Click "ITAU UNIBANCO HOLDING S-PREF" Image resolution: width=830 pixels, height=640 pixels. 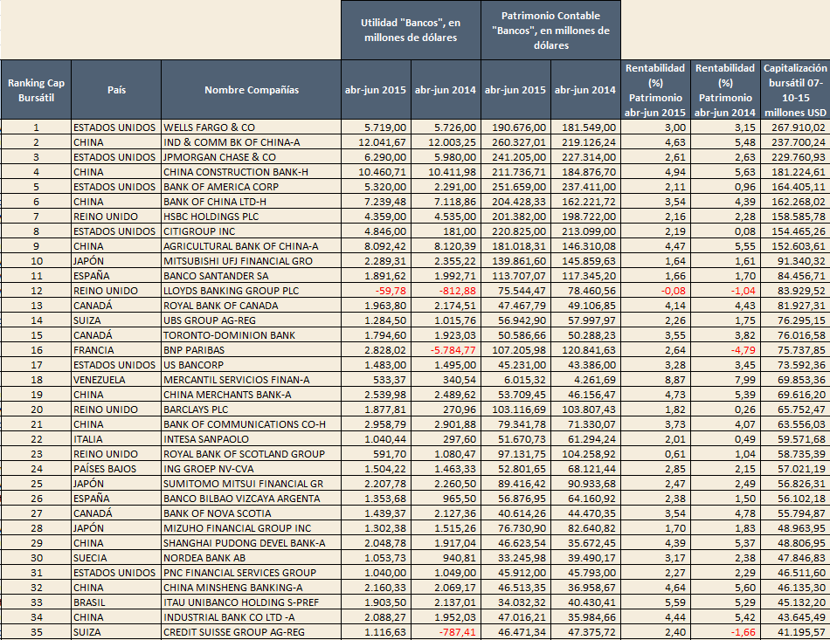coord(252,602)
